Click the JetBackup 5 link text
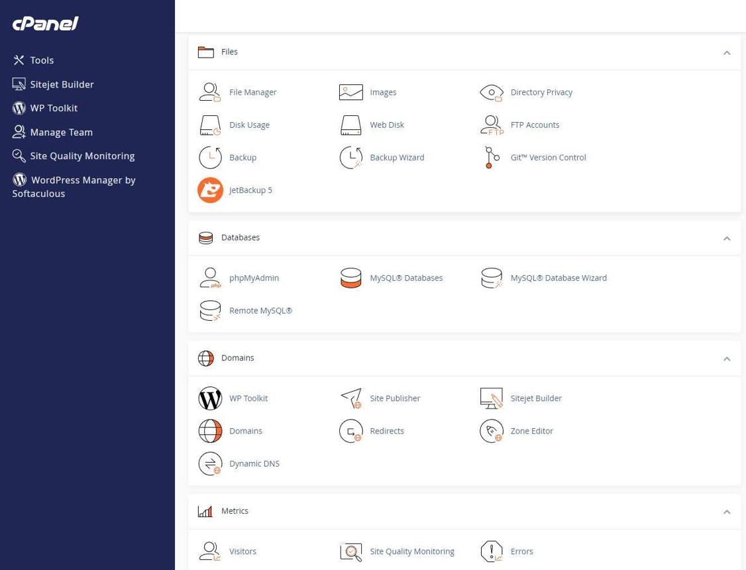 pyautogui.click(x=250, y=190)
